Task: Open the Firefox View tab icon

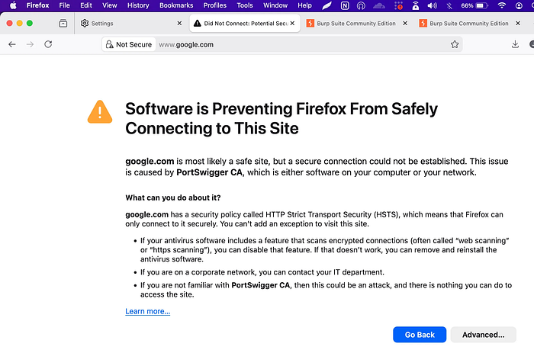Action: pyautogui.click(x=63, y=23)
